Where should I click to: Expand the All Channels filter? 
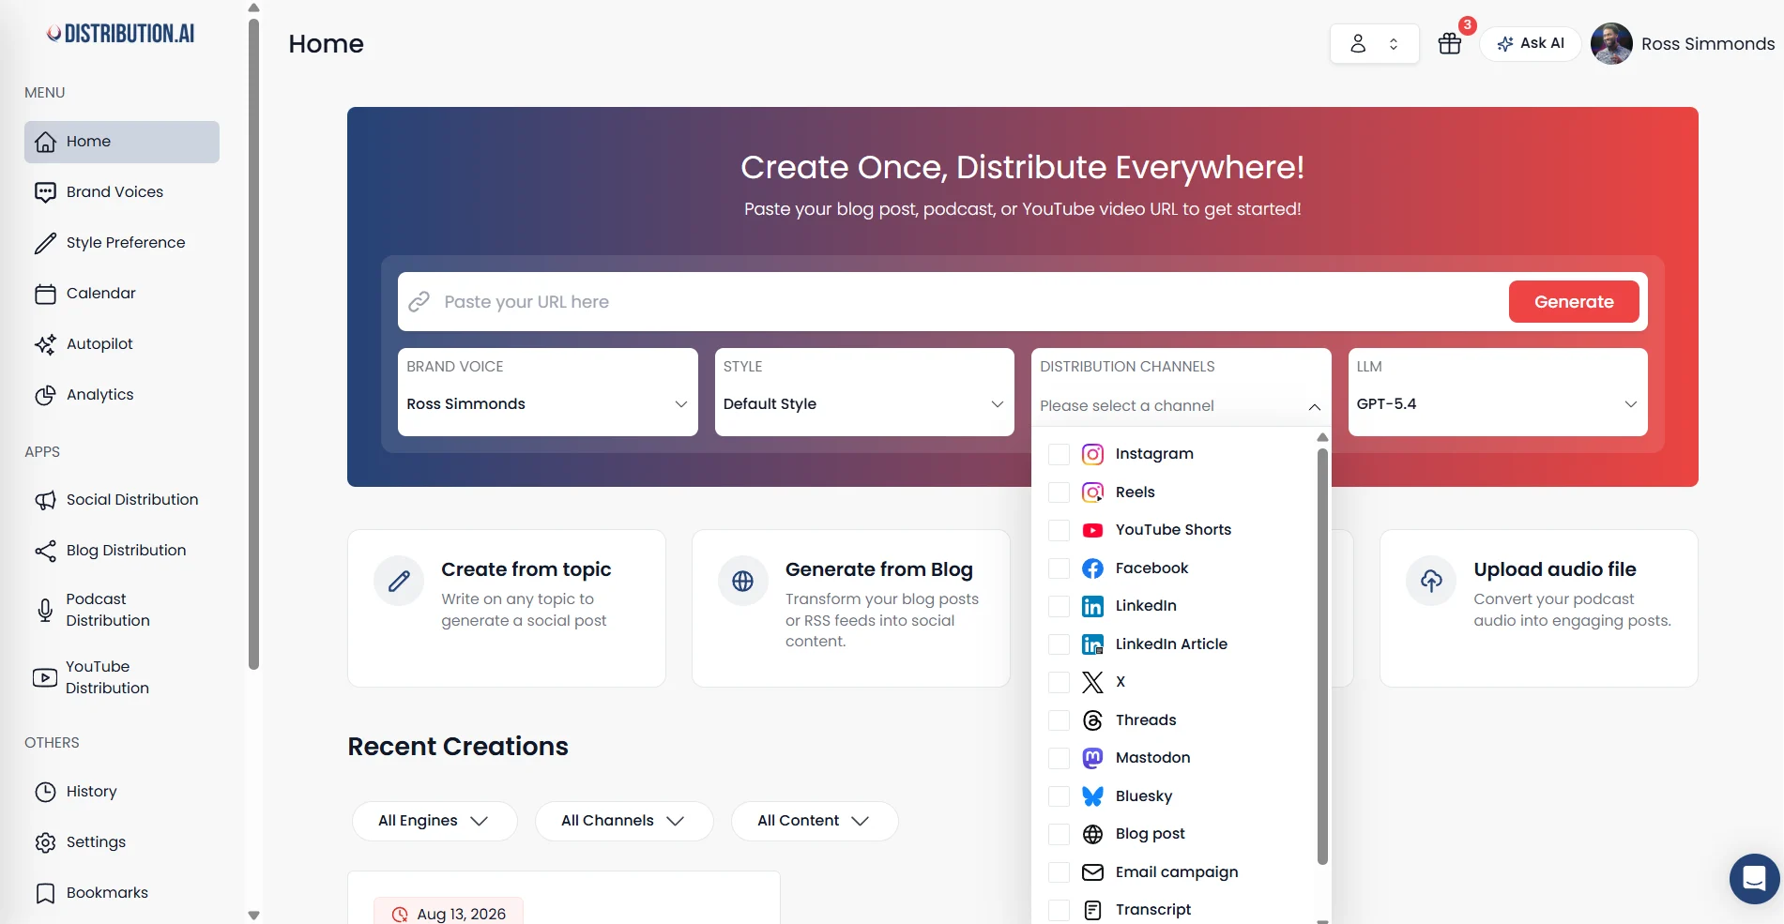pos(624,821)
